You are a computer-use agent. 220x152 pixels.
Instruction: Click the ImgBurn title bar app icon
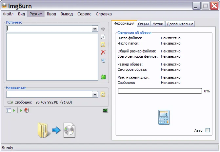click(x=4, y=6)
